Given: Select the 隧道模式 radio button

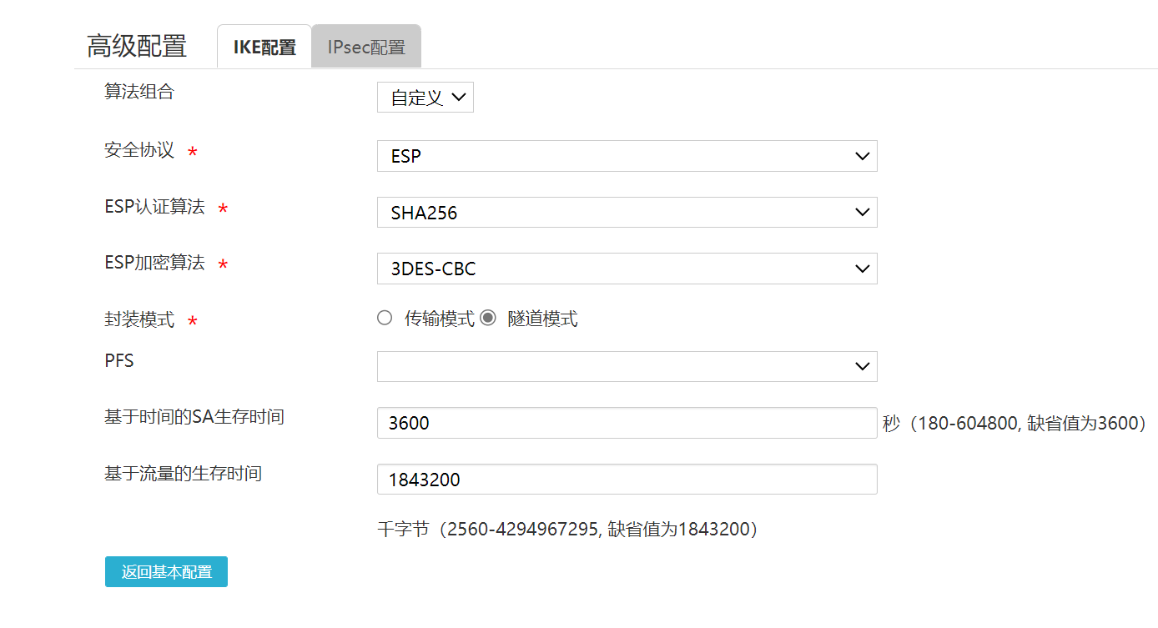Looking at the screenshot, I should (488, 318).
